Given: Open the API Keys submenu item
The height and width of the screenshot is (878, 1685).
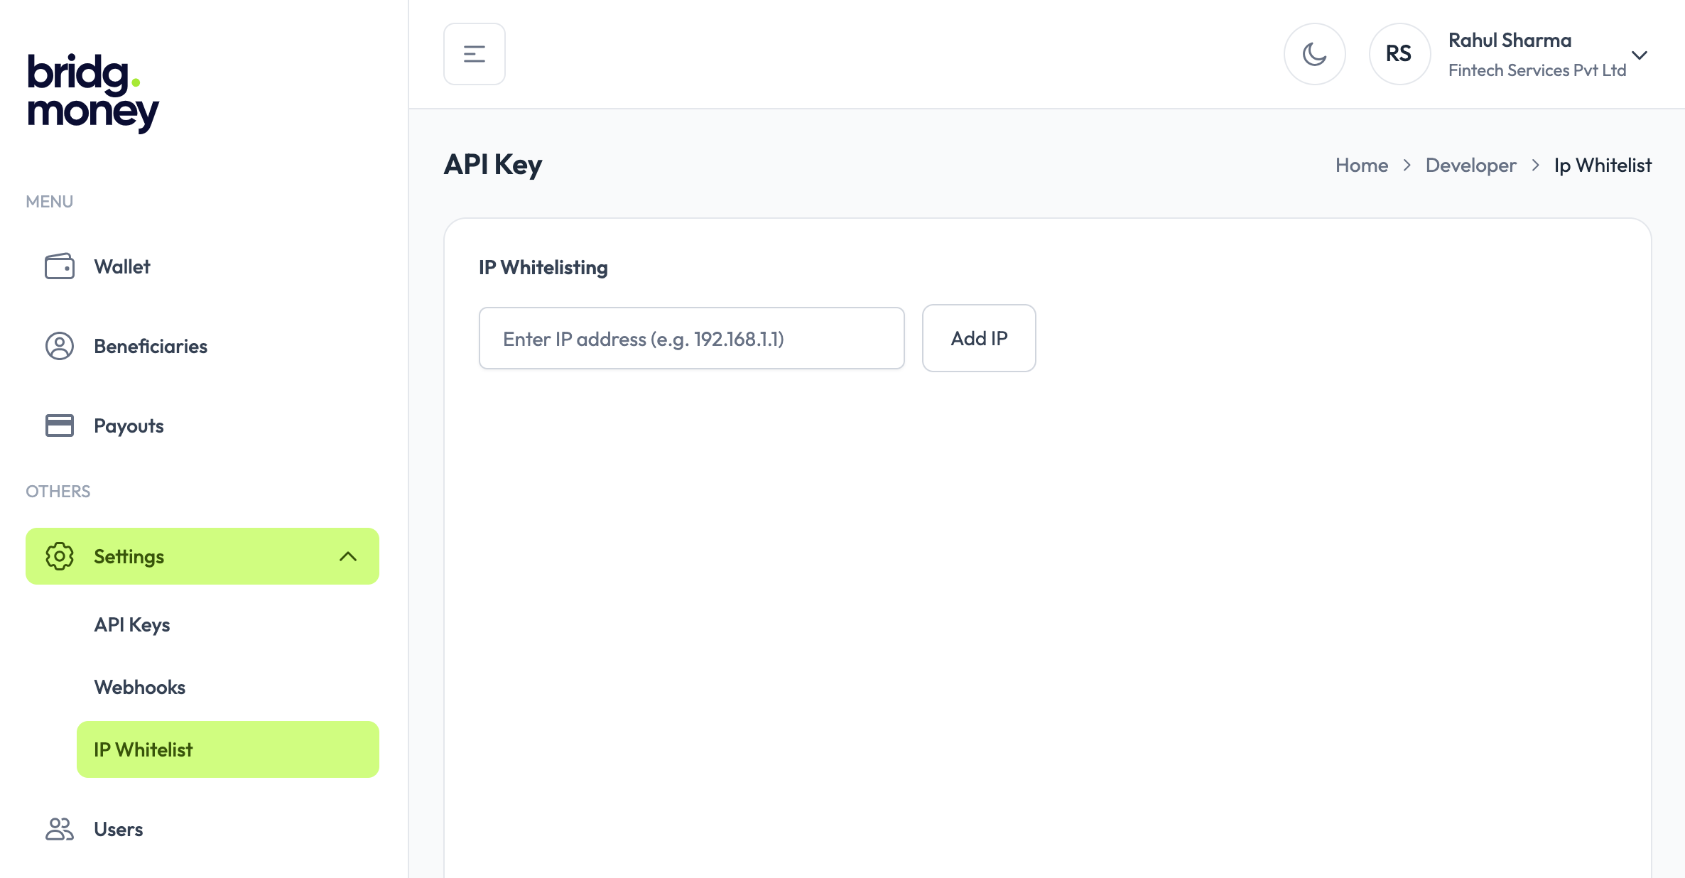Looking at the screenshot, I should (x=132, y=624).
